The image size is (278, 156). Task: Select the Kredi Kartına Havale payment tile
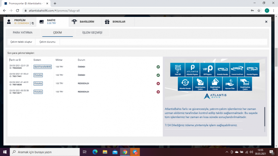click(215, 84)
